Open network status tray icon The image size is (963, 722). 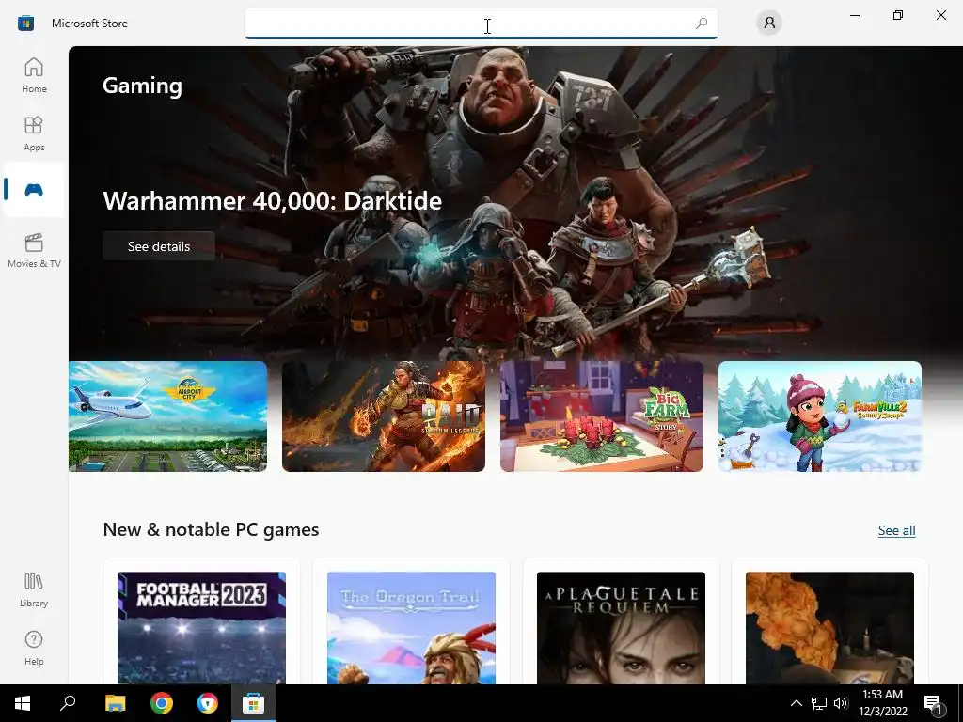click(x=819, y=703)
